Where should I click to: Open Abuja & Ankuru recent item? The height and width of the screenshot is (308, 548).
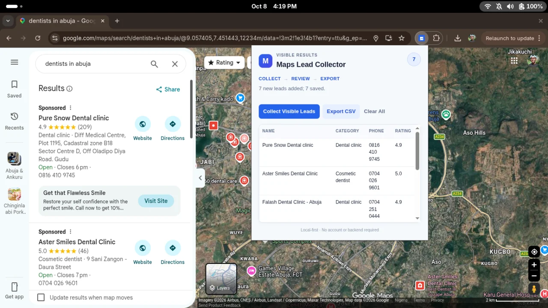click(14, 166)
